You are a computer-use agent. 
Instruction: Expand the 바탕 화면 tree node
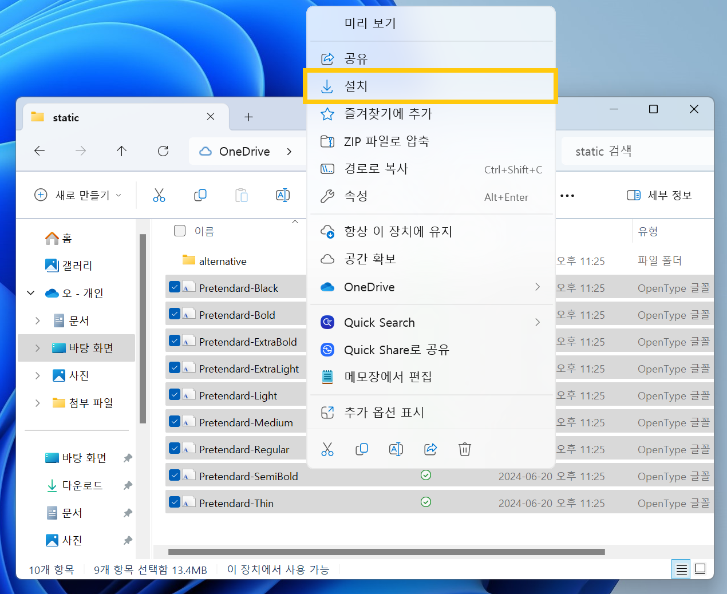pos(38,348)
